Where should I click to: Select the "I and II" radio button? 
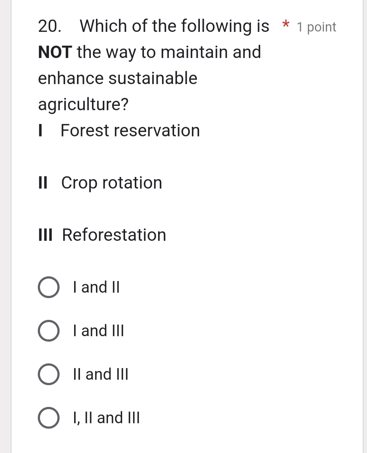48,287
